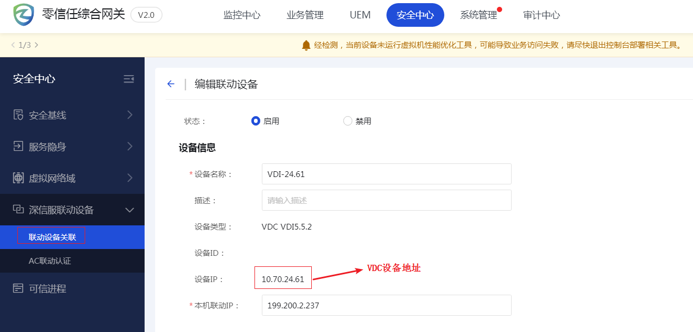The height and width of the screenshot is (332, 693).
Task: Collapse the 深信服联动设备 menu chevron
Action: tap(130, 210)
